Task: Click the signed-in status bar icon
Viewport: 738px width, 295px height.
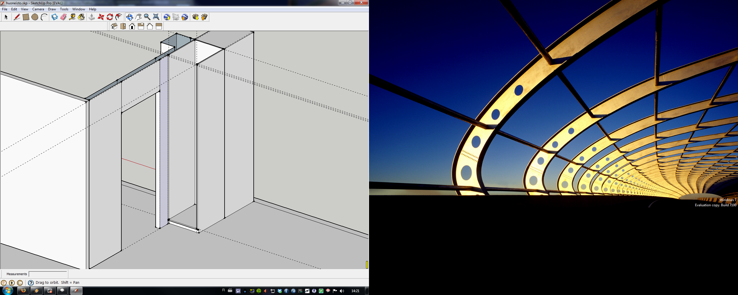Action: coord(20,283)
